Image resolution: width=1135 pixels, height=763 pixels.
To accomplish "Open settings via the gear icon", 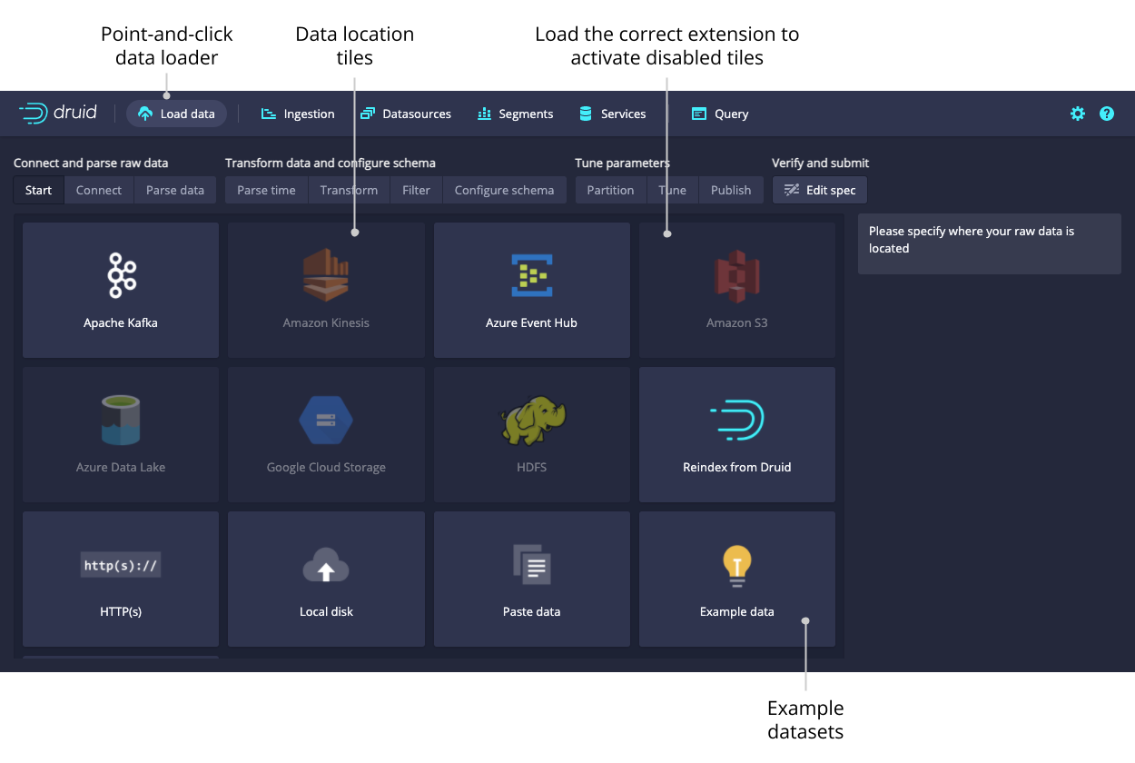I will click(x=1077, y=114).
